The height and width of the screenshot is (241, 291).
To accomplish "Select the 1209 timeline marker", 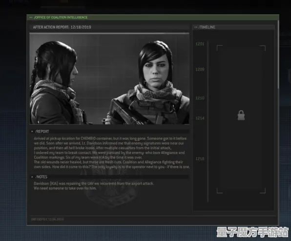I will tap(200, 70).
